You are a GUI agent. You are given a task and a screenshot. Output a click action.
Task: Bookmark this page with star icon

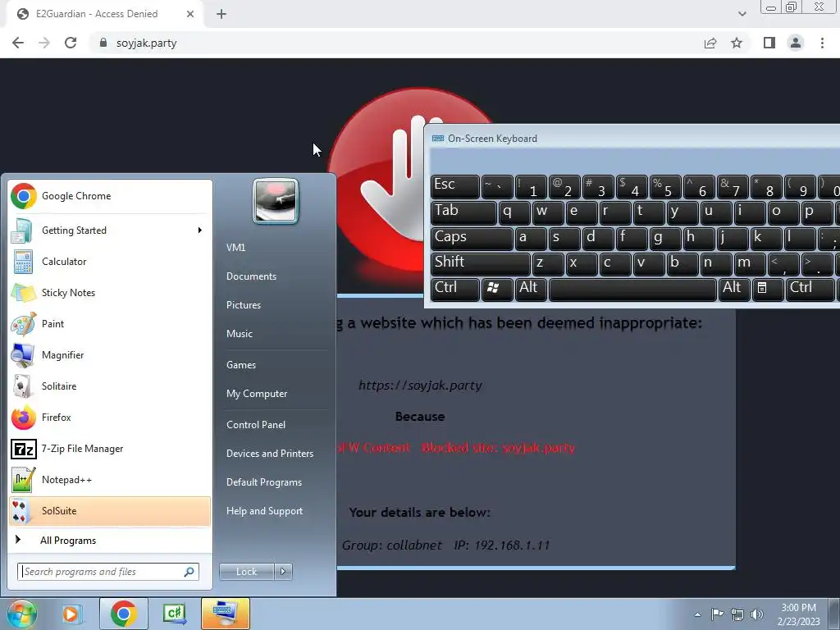(x=737, y=43)
